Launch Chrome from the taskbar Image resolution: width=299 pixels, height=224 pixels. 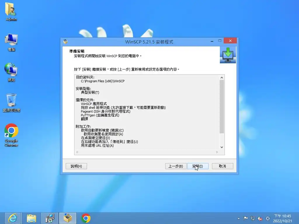coord(86,218)
